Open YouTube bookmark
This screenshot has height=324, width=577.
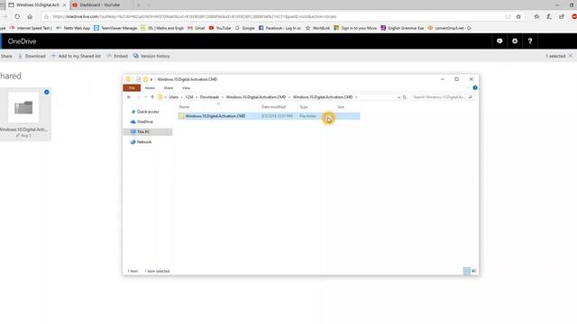pos(220,28)
